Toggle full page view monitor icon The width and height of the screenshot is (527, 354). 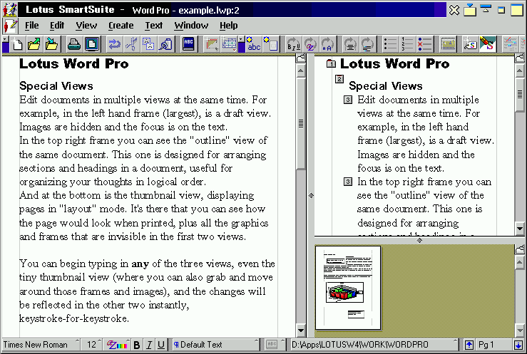[91, 44]
